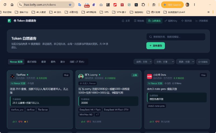Click the 516ms latency on the Dots card
Screen dimensions: 216x133
177,83
